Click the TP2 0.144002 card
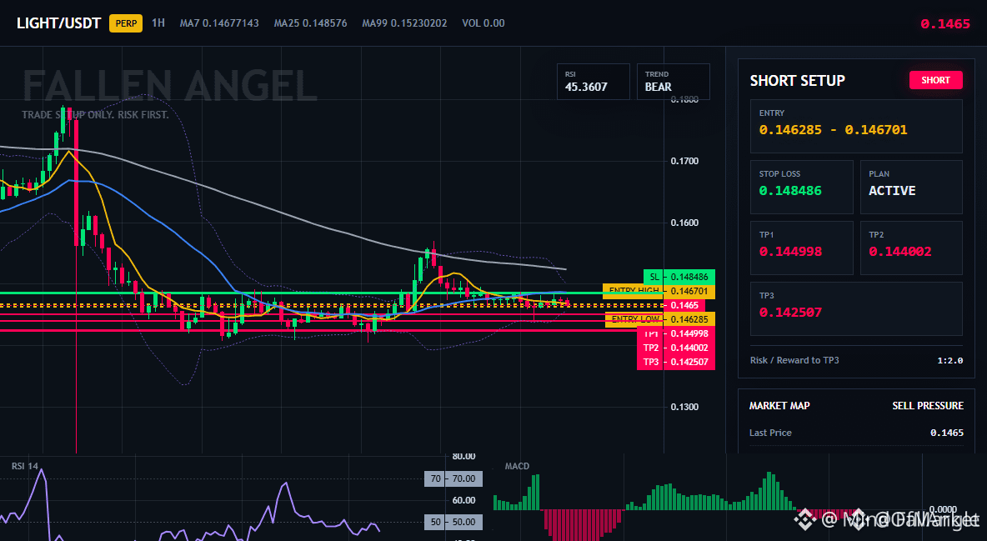Viewport: 987px width, 541px height. click(911, 248)
